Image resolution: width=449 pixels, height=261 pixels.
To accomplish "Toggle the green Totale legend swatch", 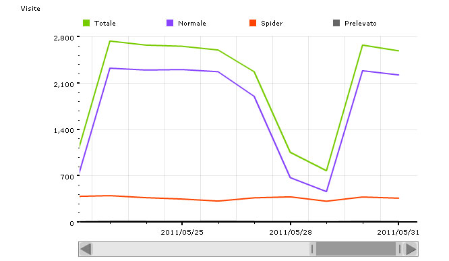I will [86, 23].
